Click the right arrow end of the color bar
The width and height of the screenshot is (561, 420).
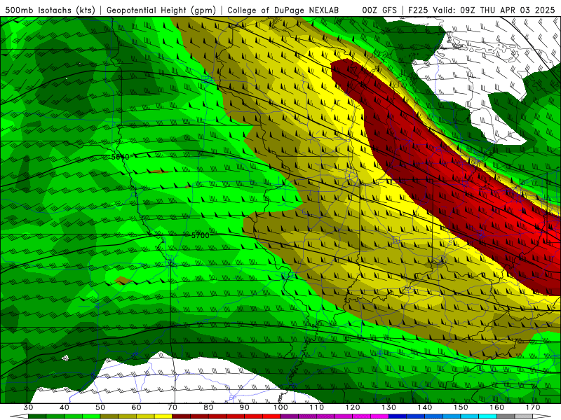(541, 416)
